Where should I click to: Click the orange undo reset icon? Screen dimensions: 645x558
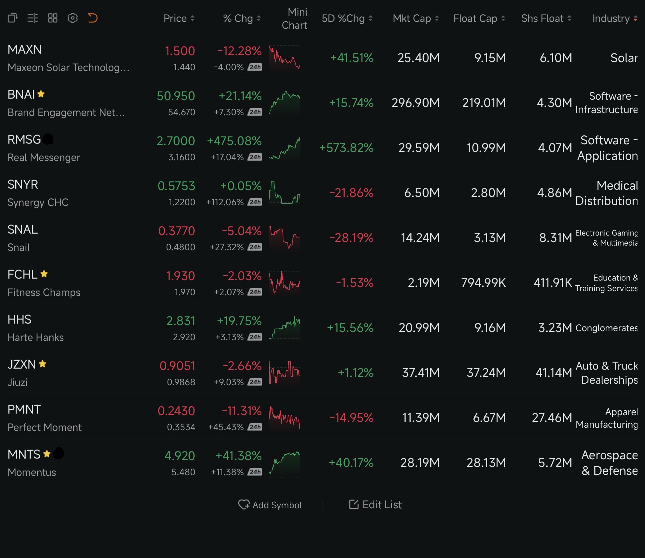tap(93, 18)
